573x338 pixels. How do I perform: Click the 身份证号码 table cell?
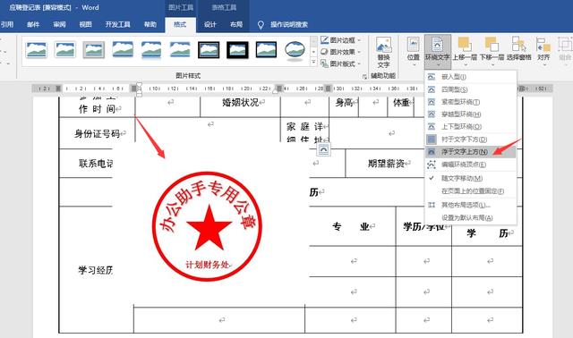(x=98, y=134)
